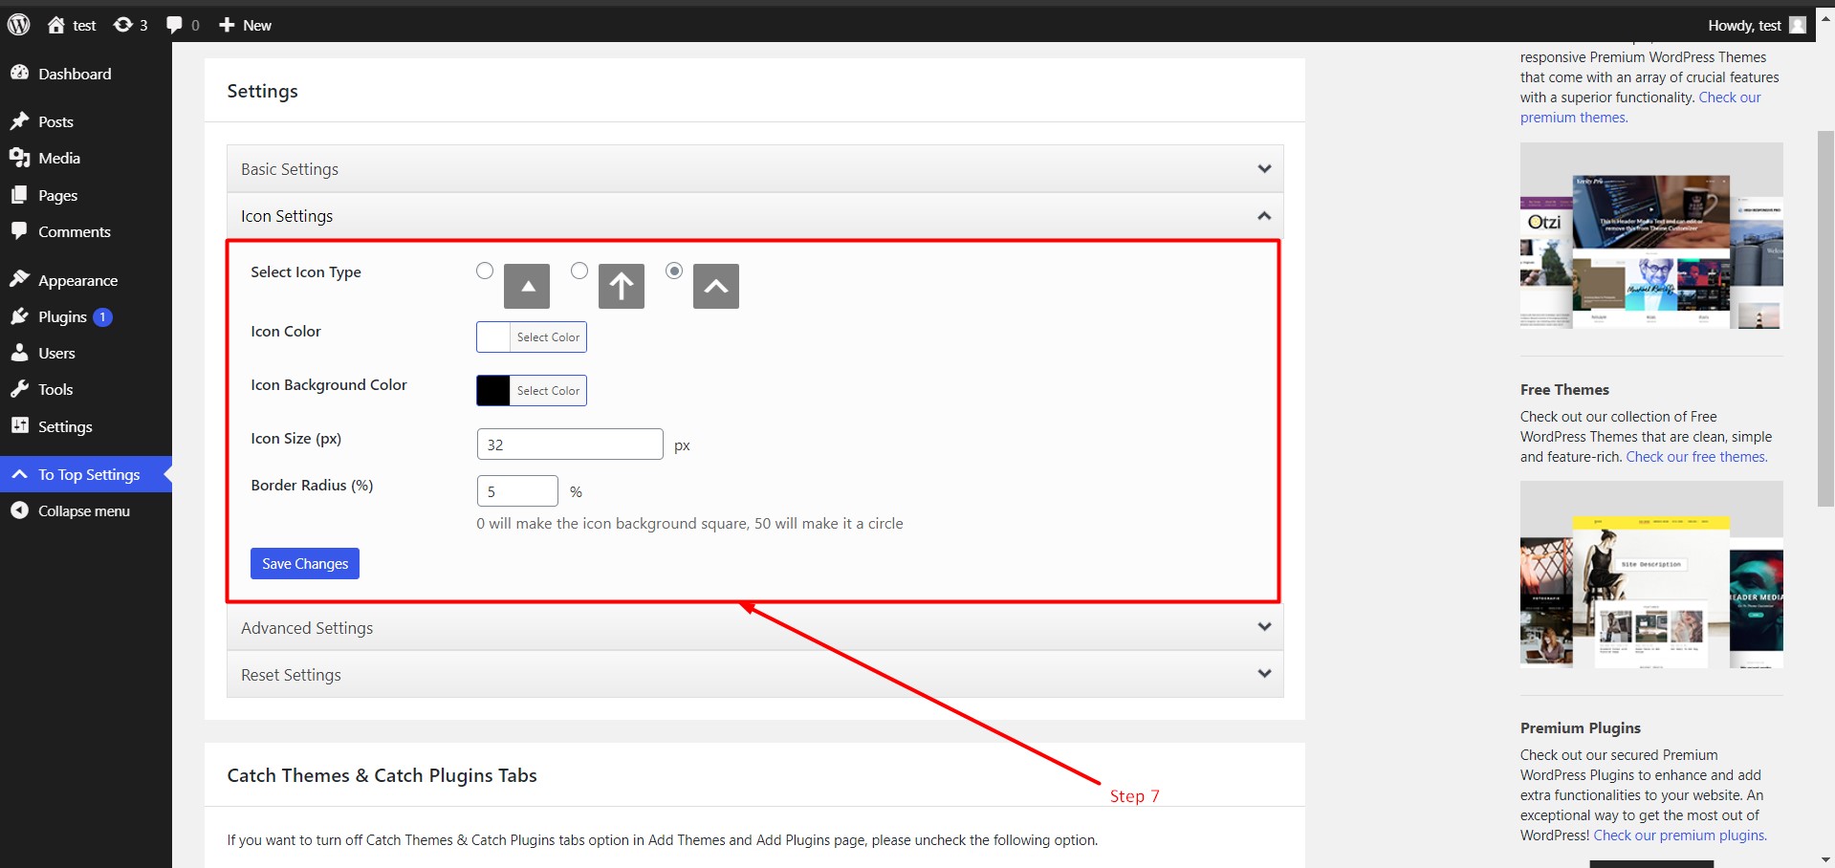Click the Icon Size input field
This screenshot has height=868, width=1835.
pyautogui.click(x=570, y=445)
